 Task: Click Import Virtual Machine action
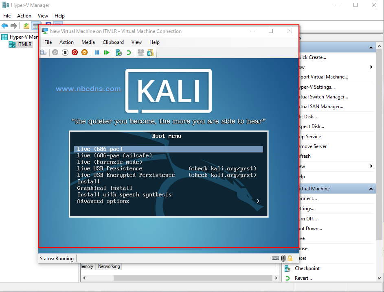point(323,77)
